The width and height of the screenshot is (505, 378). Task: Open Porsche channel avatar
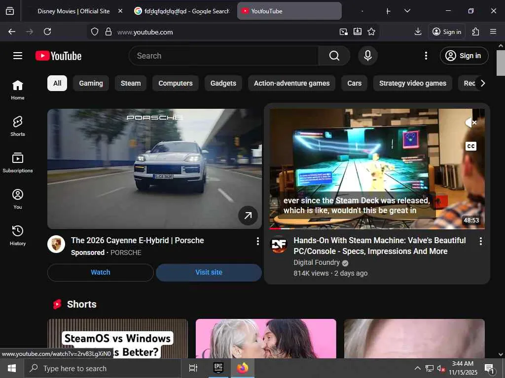pos(56,244)
